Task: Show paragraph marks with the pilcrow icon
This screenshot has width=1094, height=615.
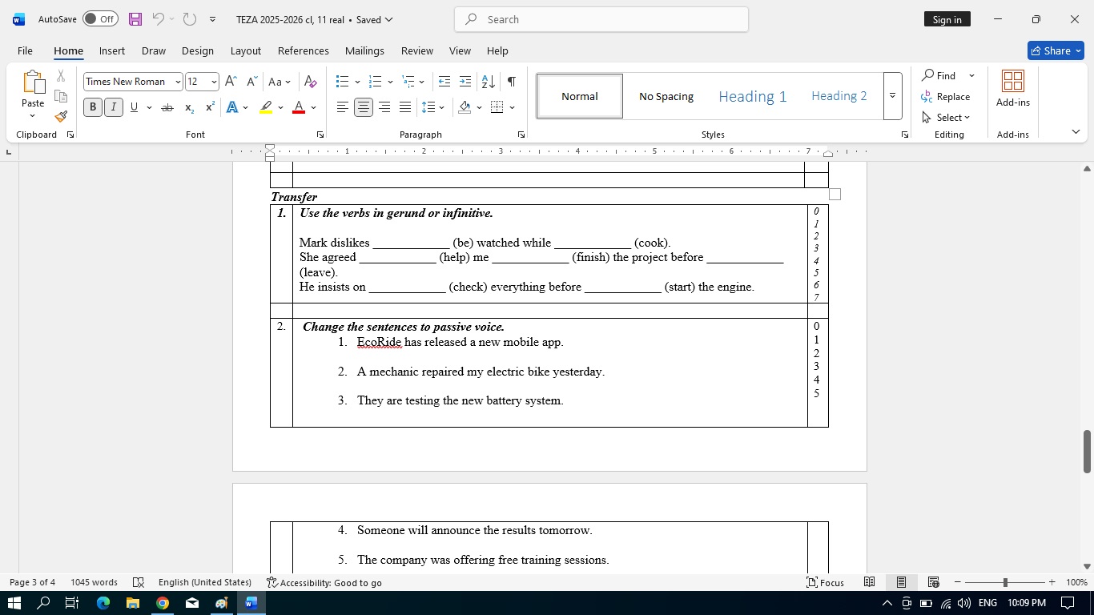Action: pyautogui.click(x=511, y=82)
